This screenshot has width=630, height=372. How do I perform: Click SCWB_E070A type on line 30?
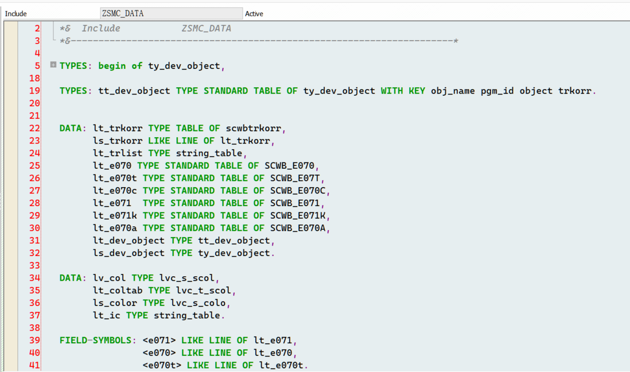pos(298,228)
